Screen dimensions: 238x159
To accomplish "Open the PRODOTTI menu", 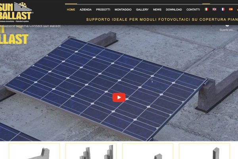I will pos(103,10).
